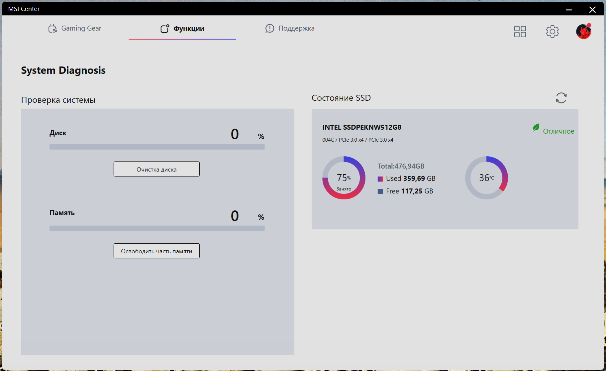Click the Состояние SSD section title

coord(341,98)
